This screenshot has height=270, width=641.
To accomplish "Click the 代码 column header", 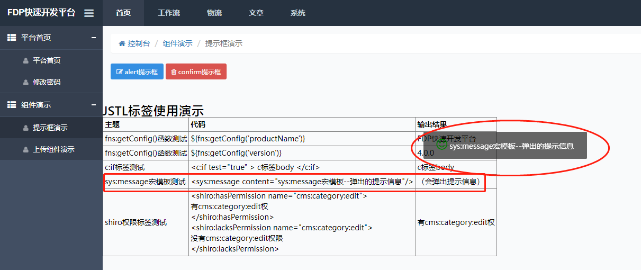I will point(302,124).
